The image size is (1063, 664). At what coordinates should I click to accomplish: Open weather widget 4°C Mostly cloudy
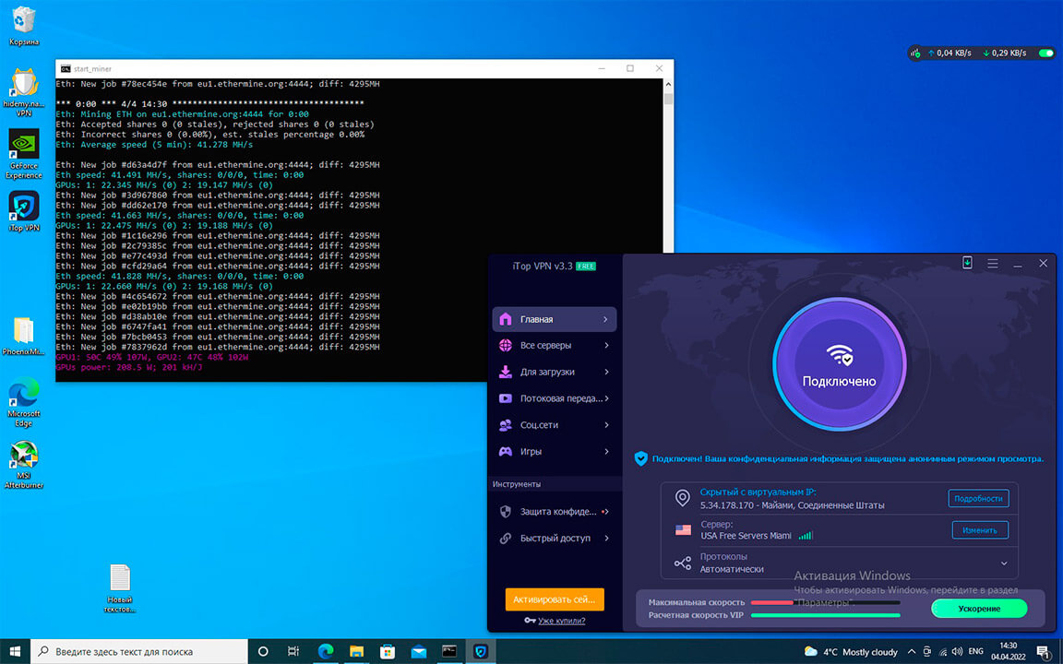coord(850,652)
